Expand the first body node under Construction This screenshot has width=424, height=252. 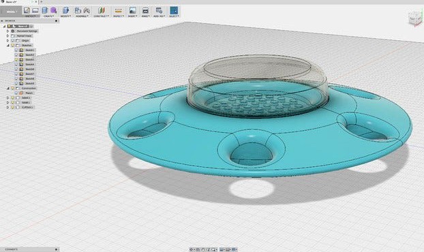tap(8, 98)
